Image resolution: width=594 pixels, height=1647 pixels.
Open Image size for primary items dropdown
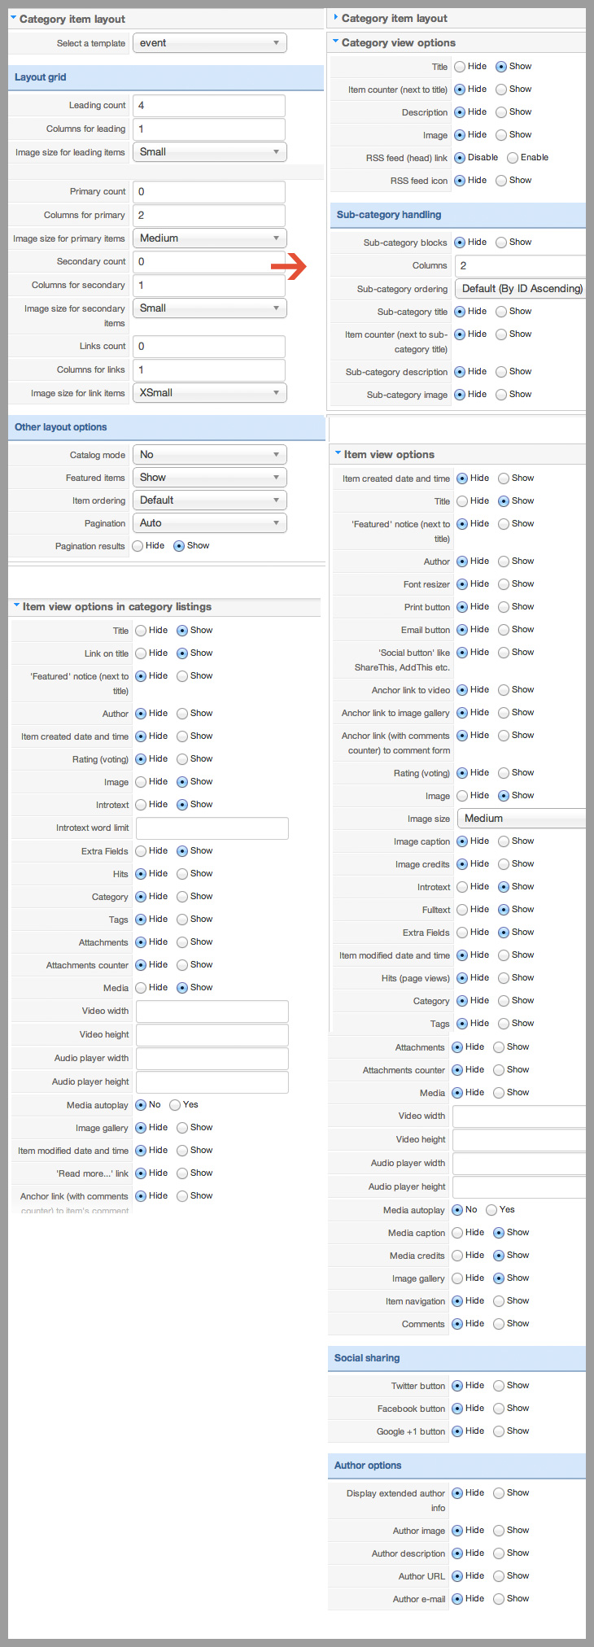pos(209,238)
